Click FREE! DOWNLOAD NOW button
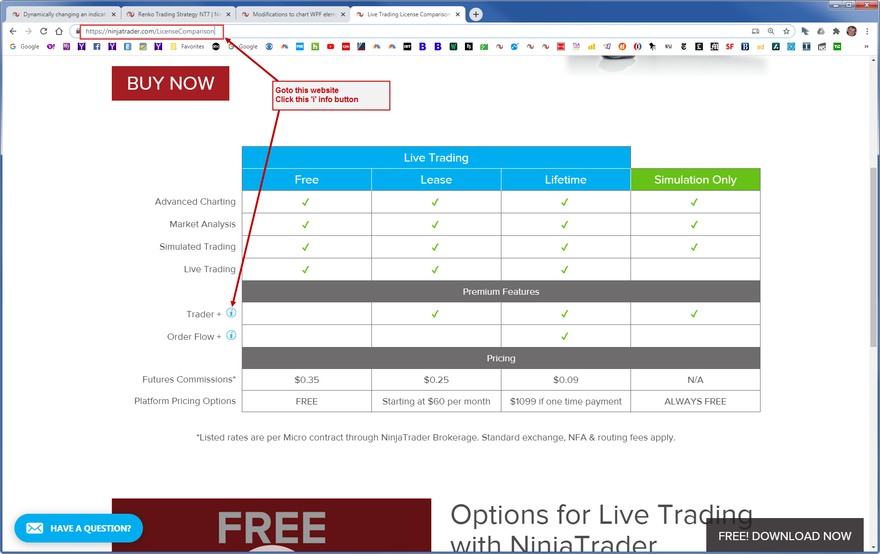Screen dimensions: 880x554 785,536
